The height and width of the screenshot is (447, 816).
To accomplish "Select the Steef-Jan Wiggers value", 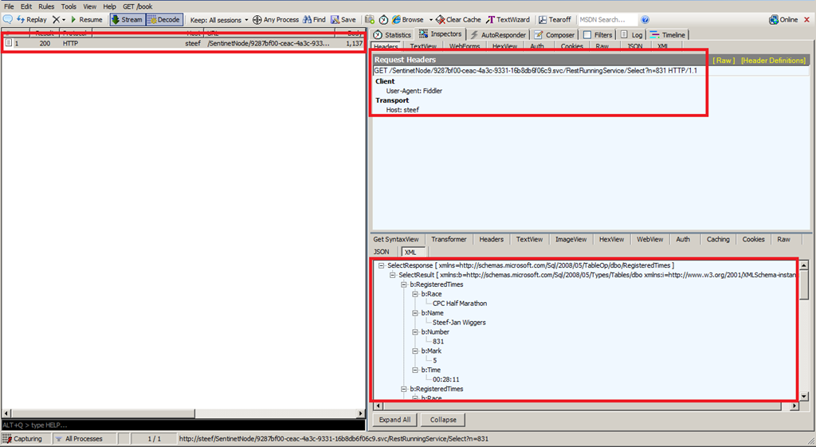I will [x=459, y=323].
